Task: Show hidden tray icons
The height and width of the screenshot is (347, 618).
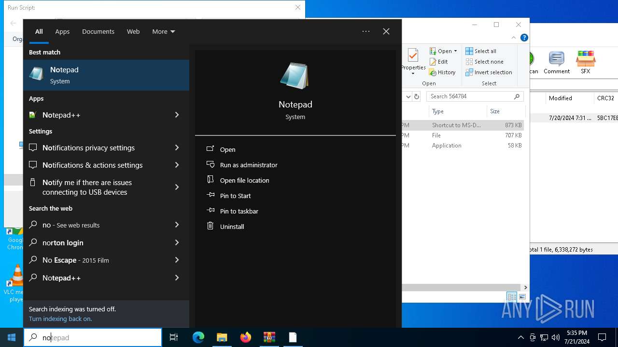Action: (x=520, y=337)
